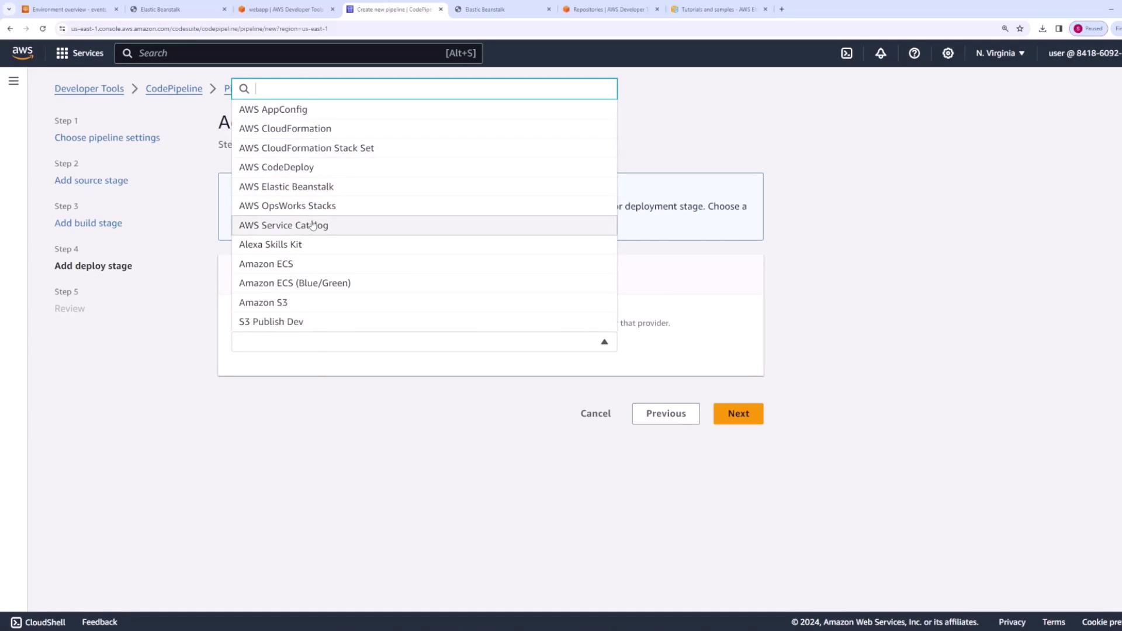The height and width of the screenshot is (631, 1122).
Task: Open the browser downloads icon
Action: tap(1042, 29)
